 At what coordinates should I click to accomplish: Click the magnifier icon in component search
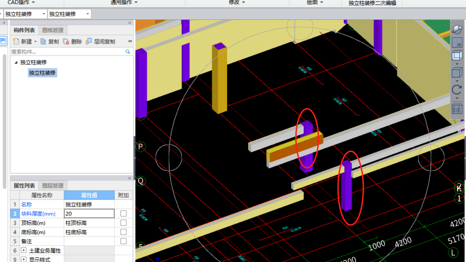127,52
